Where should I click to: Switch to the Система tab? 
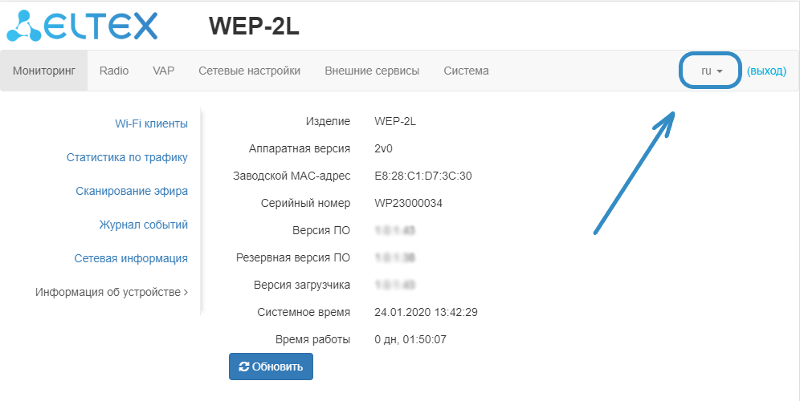pyautogui.click(x=466, y=71)
